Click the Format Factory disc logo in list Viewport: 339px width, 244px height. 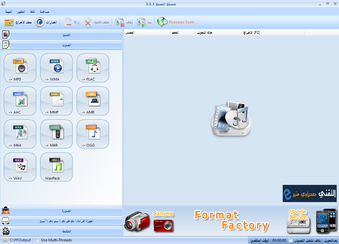point(231,119)
